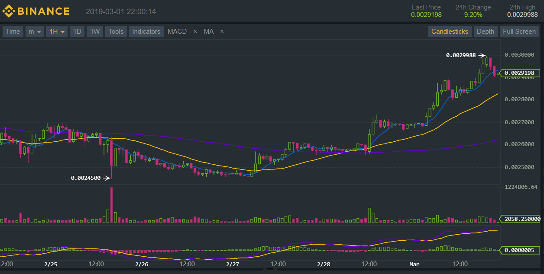Open the Indicators settings
Viewport: 544px width, 274px height.
pos(146,32)
